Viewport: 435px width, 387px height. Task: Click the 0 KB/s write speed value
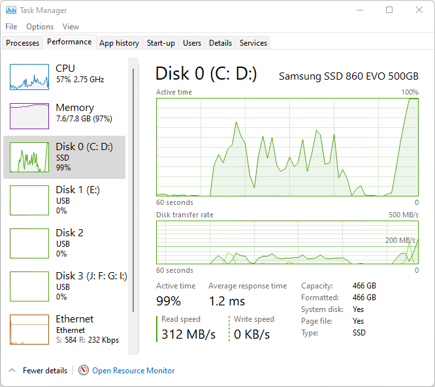[251, 334]
